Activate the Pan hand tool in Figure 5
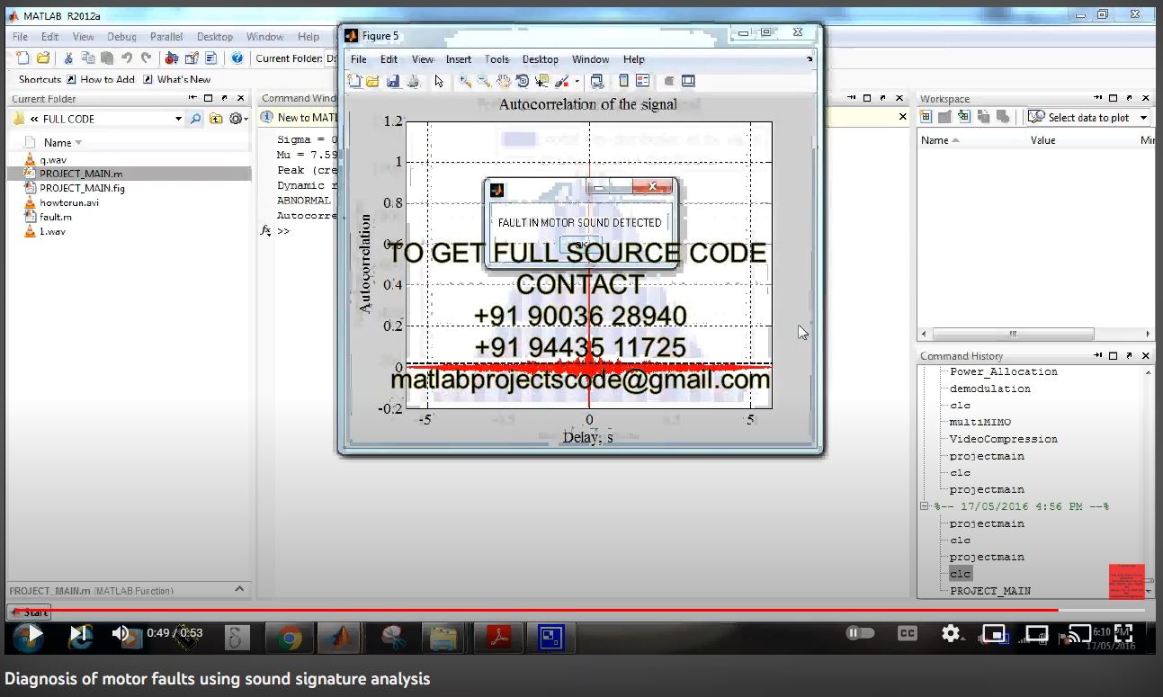Image resolution: width=1163 pixels, height=697 pixels. click(x=504, y=81)
